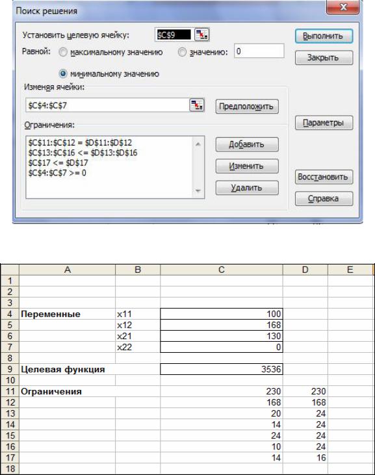
Task: Select column A header
Action: (67, 270)
